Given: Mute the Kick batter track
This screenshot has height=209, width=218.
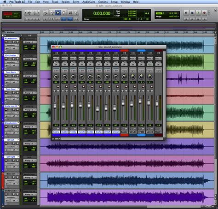Looking at the screenshot, I should click(x=17, y=59).
